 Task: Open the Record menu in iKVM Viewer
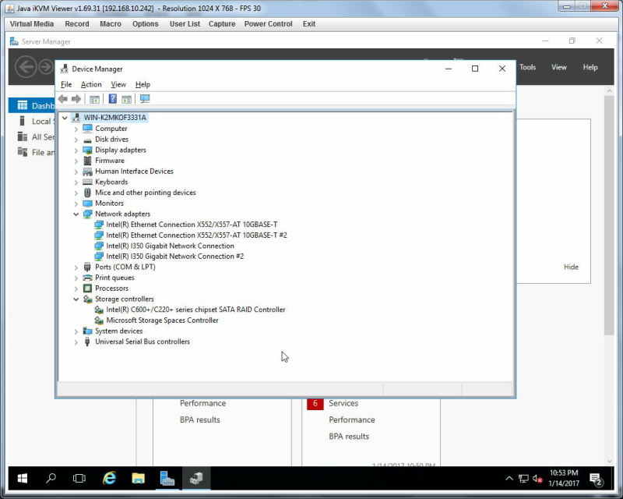(77, 24)
